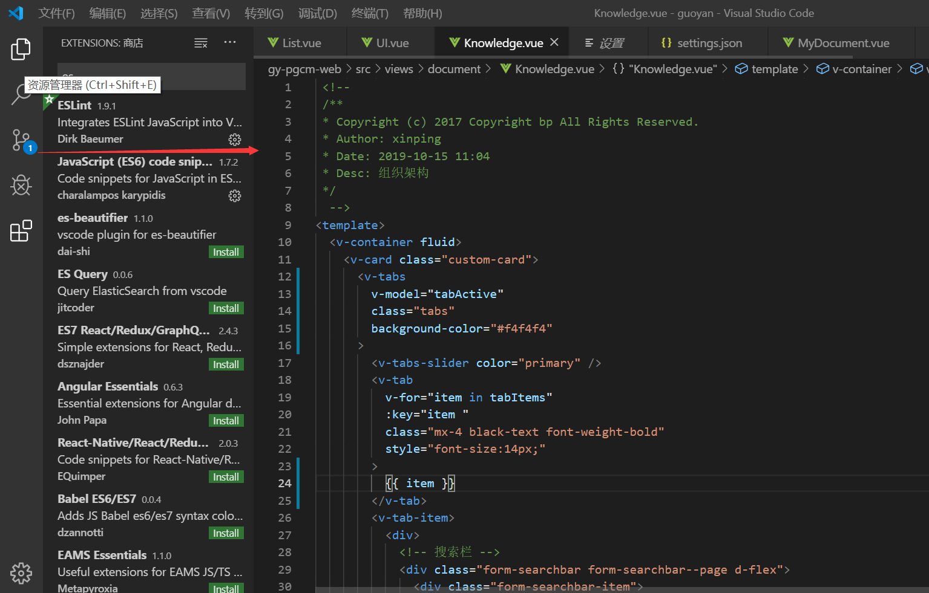
Task: Switch to MyDocument.vue tab
Action: (x=842, y=43)
